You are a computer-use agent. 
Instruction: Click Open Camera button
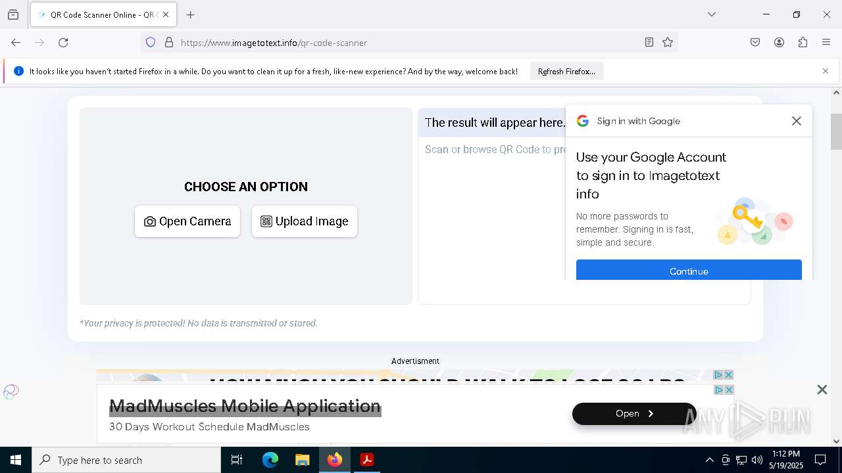point(187,221)
